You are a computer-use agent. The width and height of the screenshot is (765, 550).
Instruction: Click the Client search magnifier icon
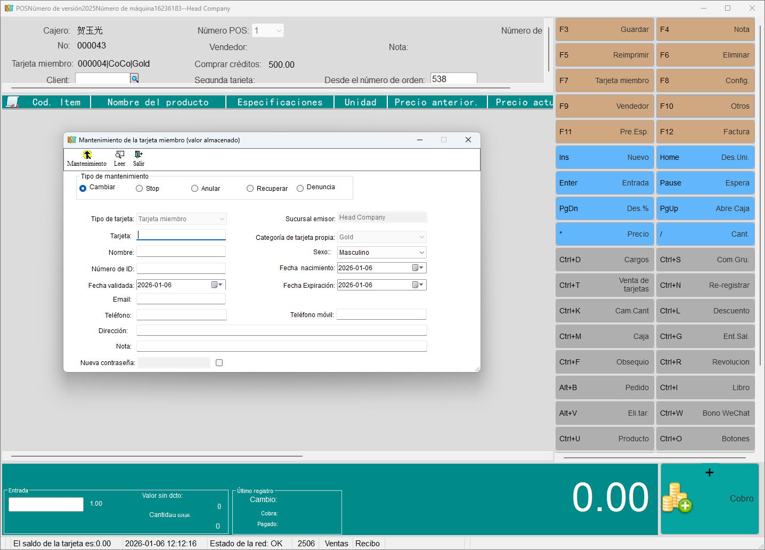[135, 79]
